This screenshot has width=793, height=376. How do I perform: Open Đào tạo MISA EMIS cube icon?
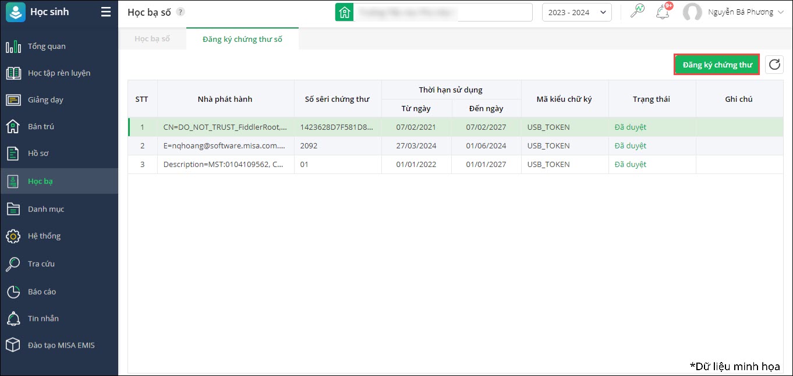coord(13,345)
